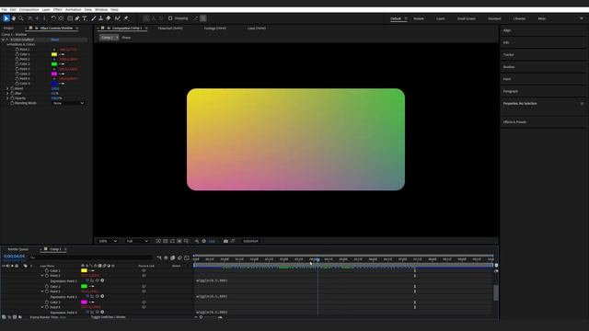This screenshot has width=589, height=331.
Task: Toggle stopwatch for Color 3 in timeline
Action: [x=47, y=302]
